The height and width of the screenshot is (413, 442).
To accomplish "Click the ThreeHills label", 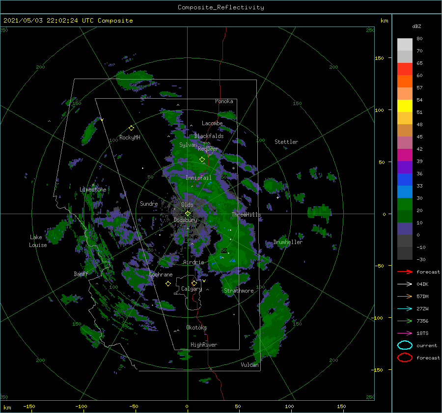I will point(247,215).
